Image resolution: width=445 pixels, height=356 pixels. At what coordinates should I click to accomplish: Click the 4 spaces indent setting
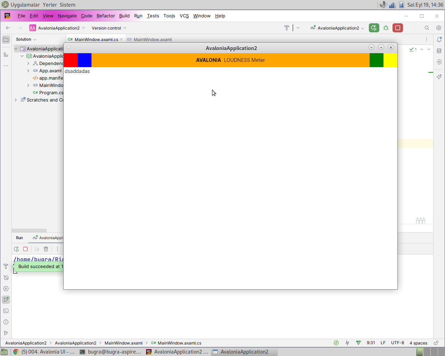(x=418, y=343)
